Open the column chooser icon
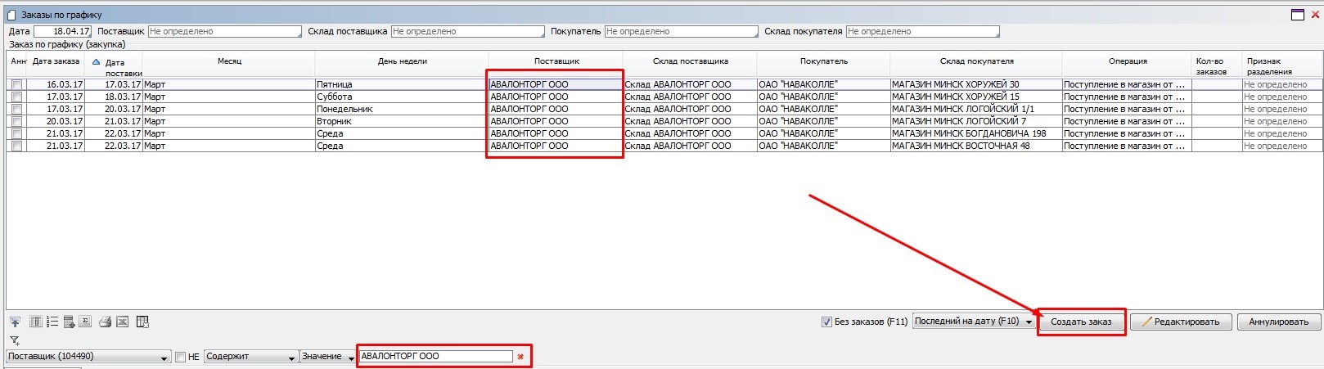Image resolution: width=1324 pixels, height=369 pixels. 35,322
